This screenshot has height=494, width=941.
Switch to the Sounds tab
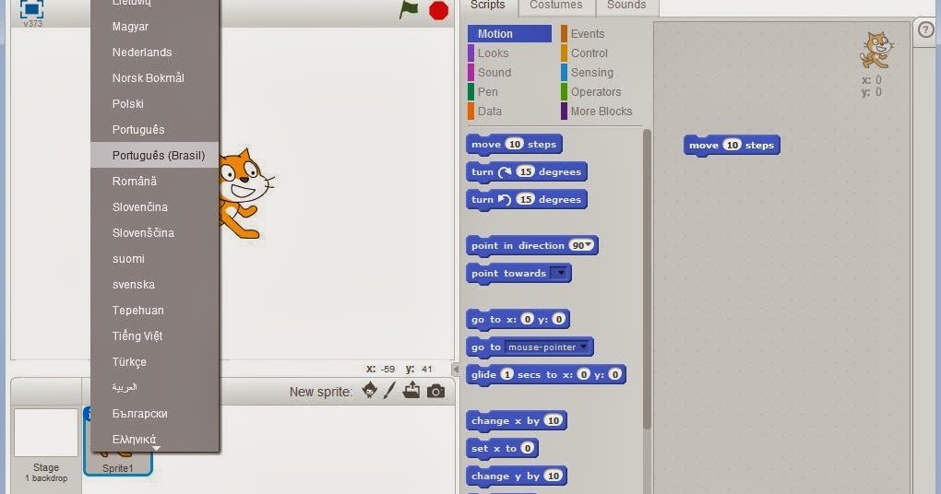coord(626,6)
